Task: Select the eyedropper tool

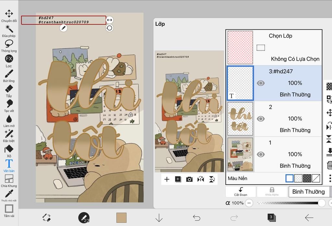Action: click(x=9, y=196)
